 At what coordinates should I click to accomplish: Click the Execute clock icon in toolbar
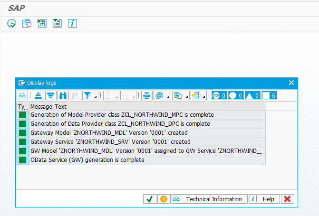(x=11, y=23)
